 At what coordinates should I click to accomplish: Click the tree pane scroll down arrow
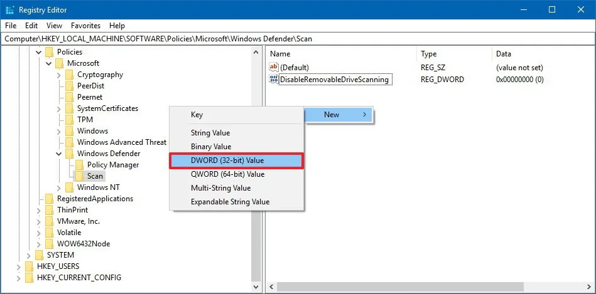click(x=256, y=287)
